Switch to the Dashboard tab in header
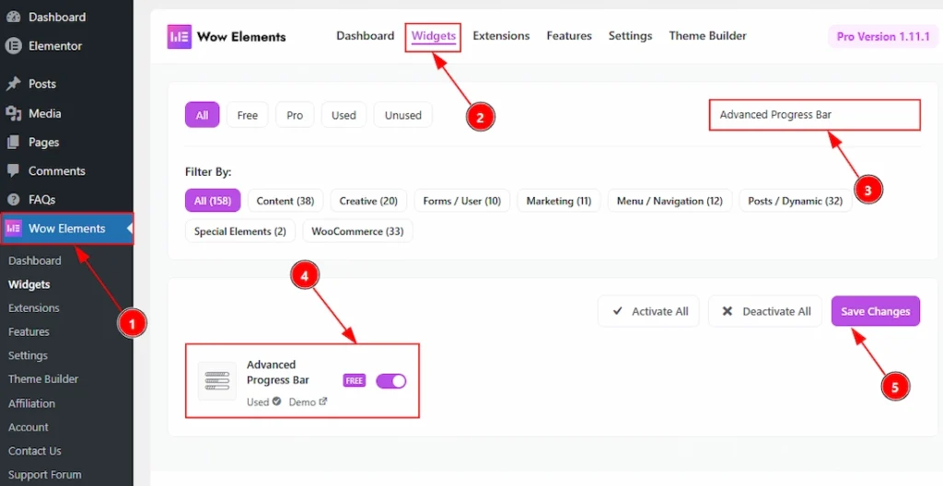 (365, 36)
